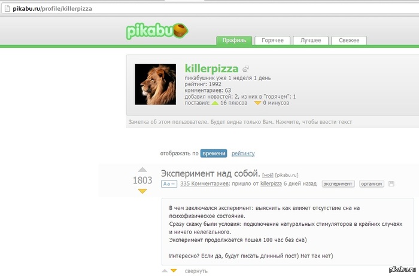The width and height of the screenshot is (419, 276).
Task: Click the "эксперимент" tag
Action: (x=338, y=184)
